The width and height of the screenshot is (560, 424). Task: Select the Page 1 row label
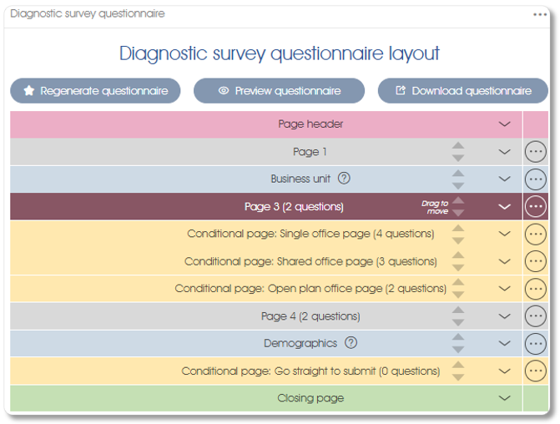click(310, 152)
